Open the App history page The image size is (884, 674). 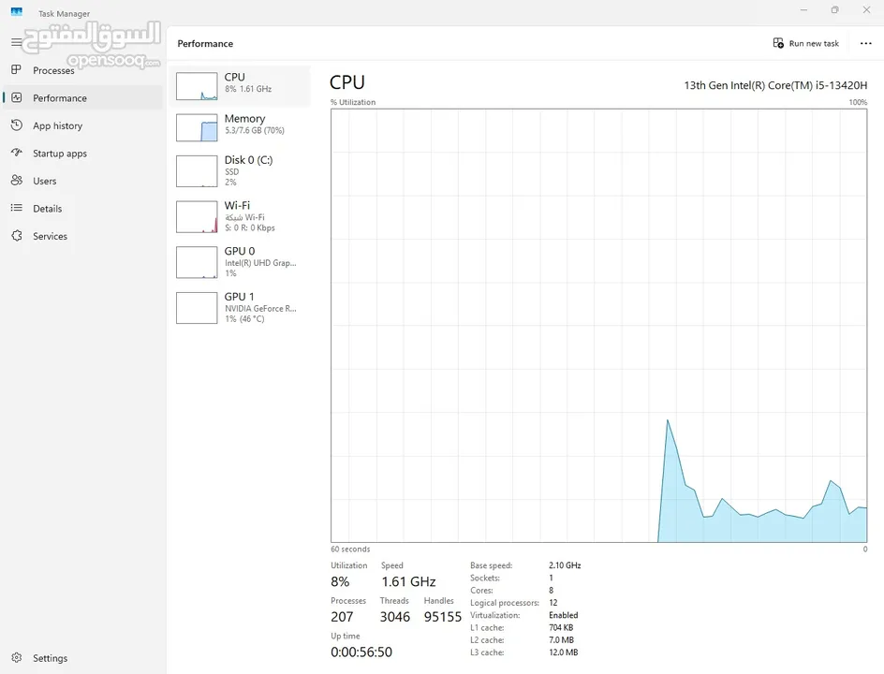(82, 125)
